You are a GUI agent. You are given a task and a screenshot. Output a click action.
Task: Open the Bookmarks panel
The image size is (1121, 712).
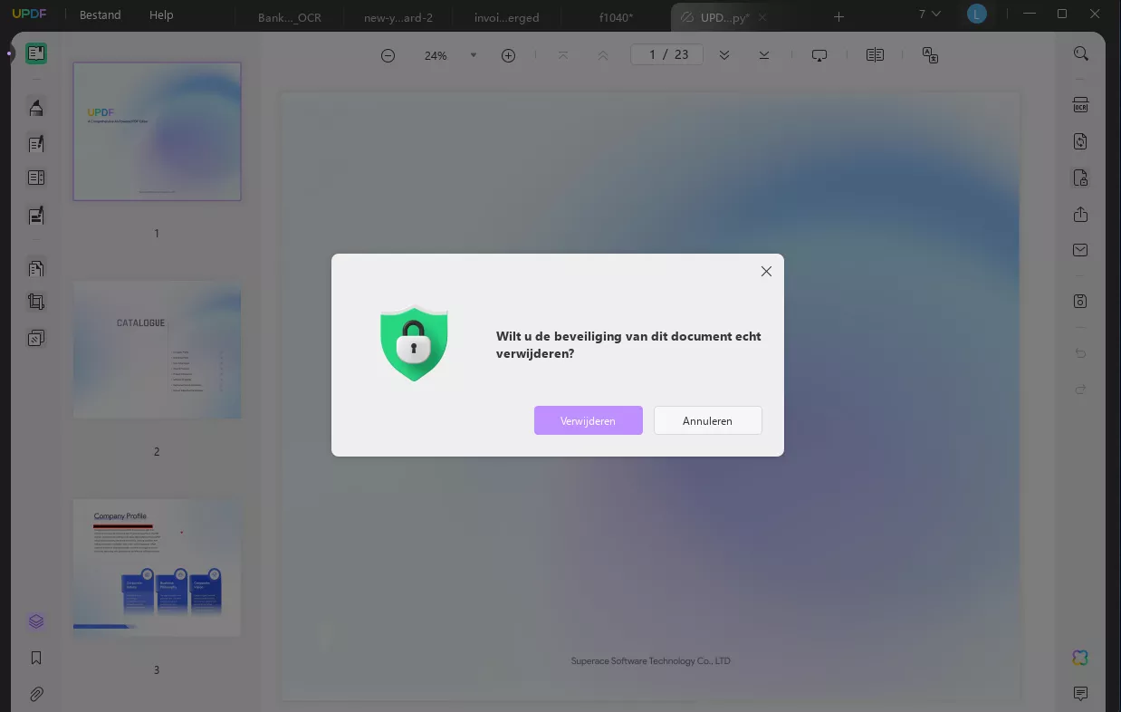pos(36,659)
